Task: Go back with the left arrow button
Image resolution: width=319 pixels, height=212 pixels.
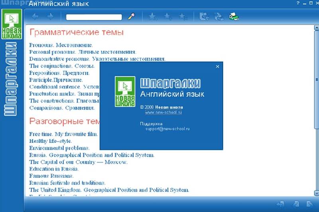Action: click(35, 16)
